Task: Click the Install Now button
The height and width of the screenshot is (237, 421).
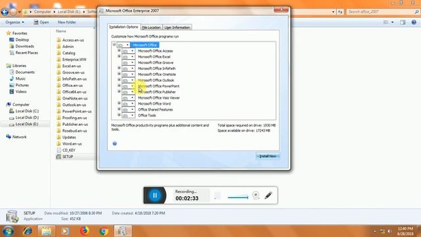Action: coord(268,156)
